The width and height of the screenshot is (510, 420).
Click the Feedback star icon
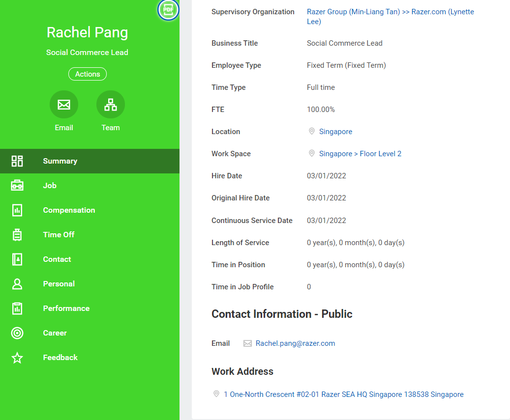point(17,358)
